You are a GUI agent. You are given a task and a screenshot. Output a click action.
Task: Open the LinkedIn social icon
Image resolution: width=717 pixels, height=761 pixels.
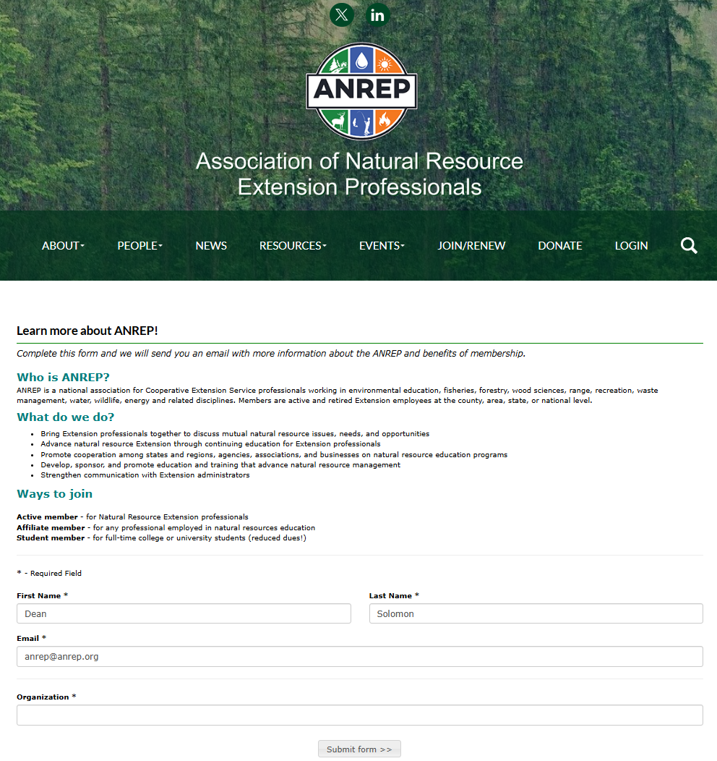[377, 15]
